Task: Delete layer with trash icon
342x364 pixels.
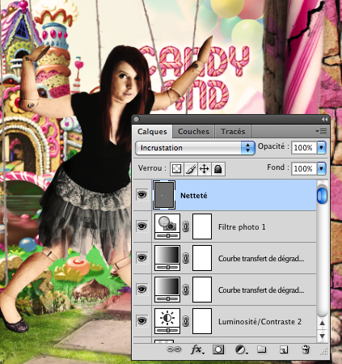Action: tap(306, 349)
